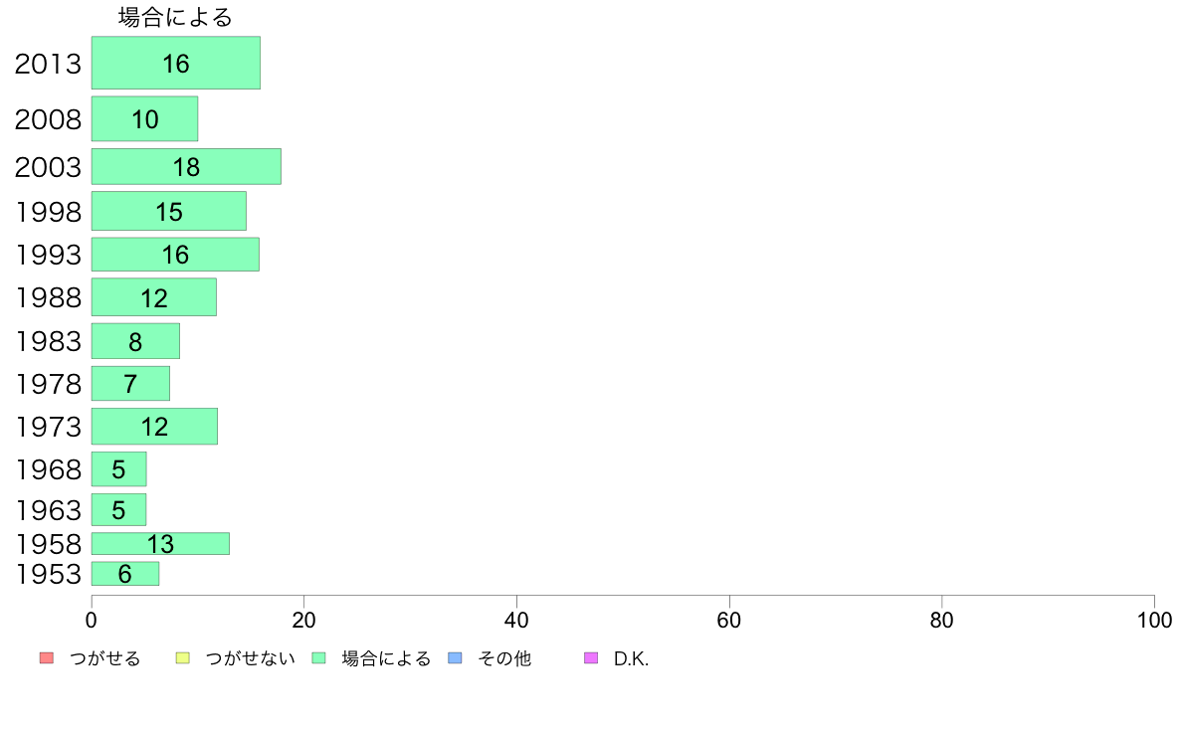Click the D.K. legend text
The width and height of the screenshot is (1182, 732).
point(631,658)
